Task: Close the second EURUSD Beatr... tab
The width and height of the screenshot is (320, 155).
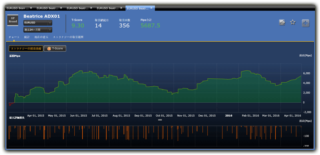Action: tap(61, 8)
